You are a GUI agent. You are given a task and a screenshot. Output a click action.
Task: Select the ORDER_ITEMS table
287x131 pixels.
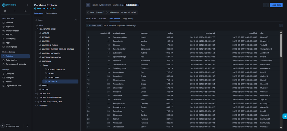pos(53,77)
